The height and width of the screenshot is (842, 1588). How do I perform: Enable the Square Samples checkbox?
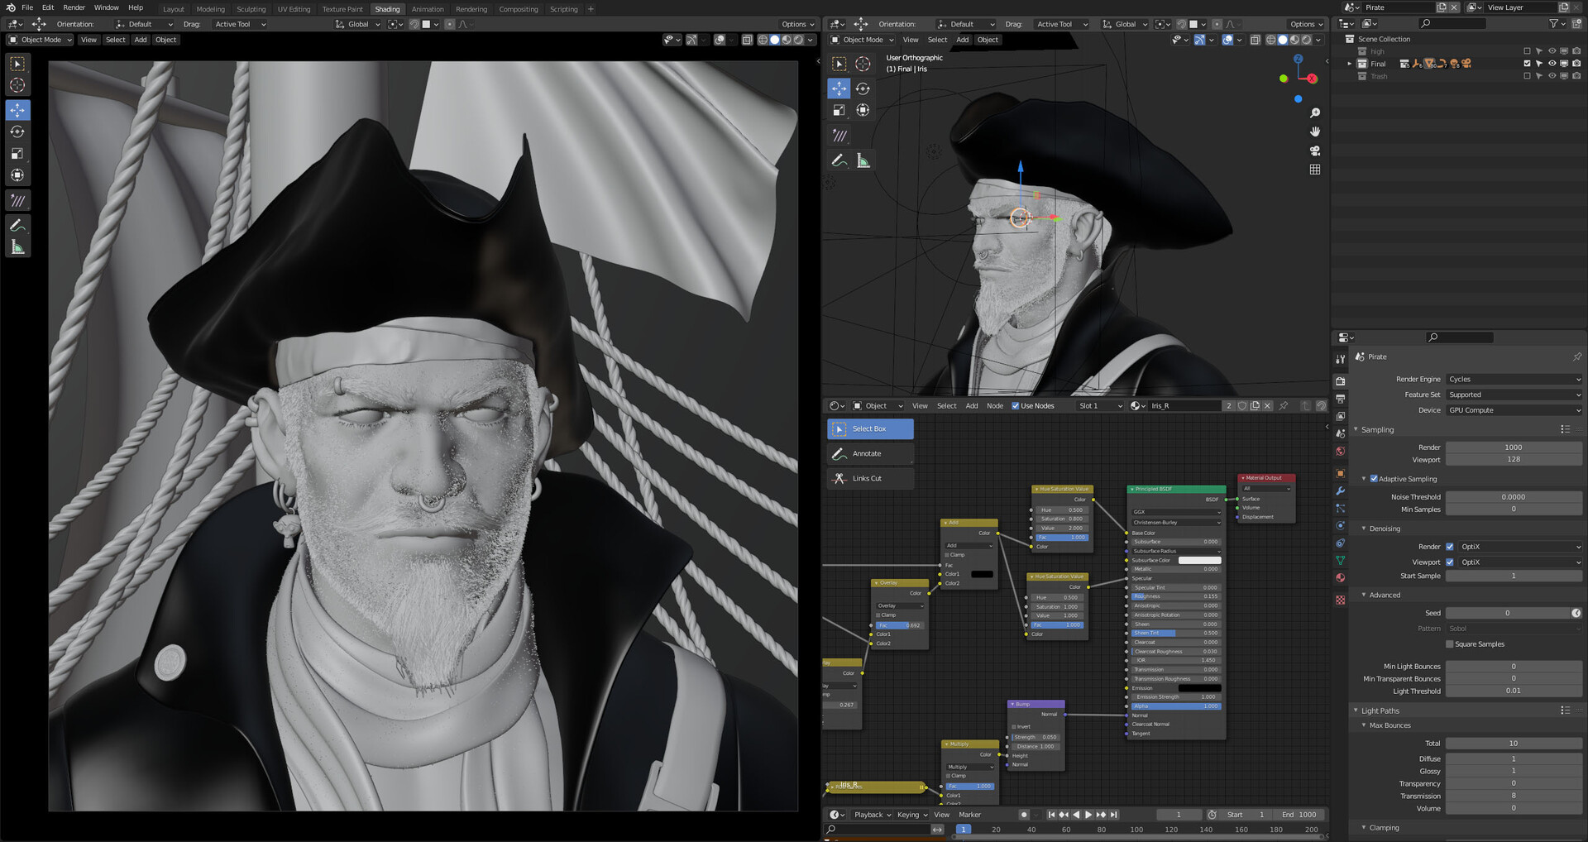pyautogui.click(x=1449, y=644)
